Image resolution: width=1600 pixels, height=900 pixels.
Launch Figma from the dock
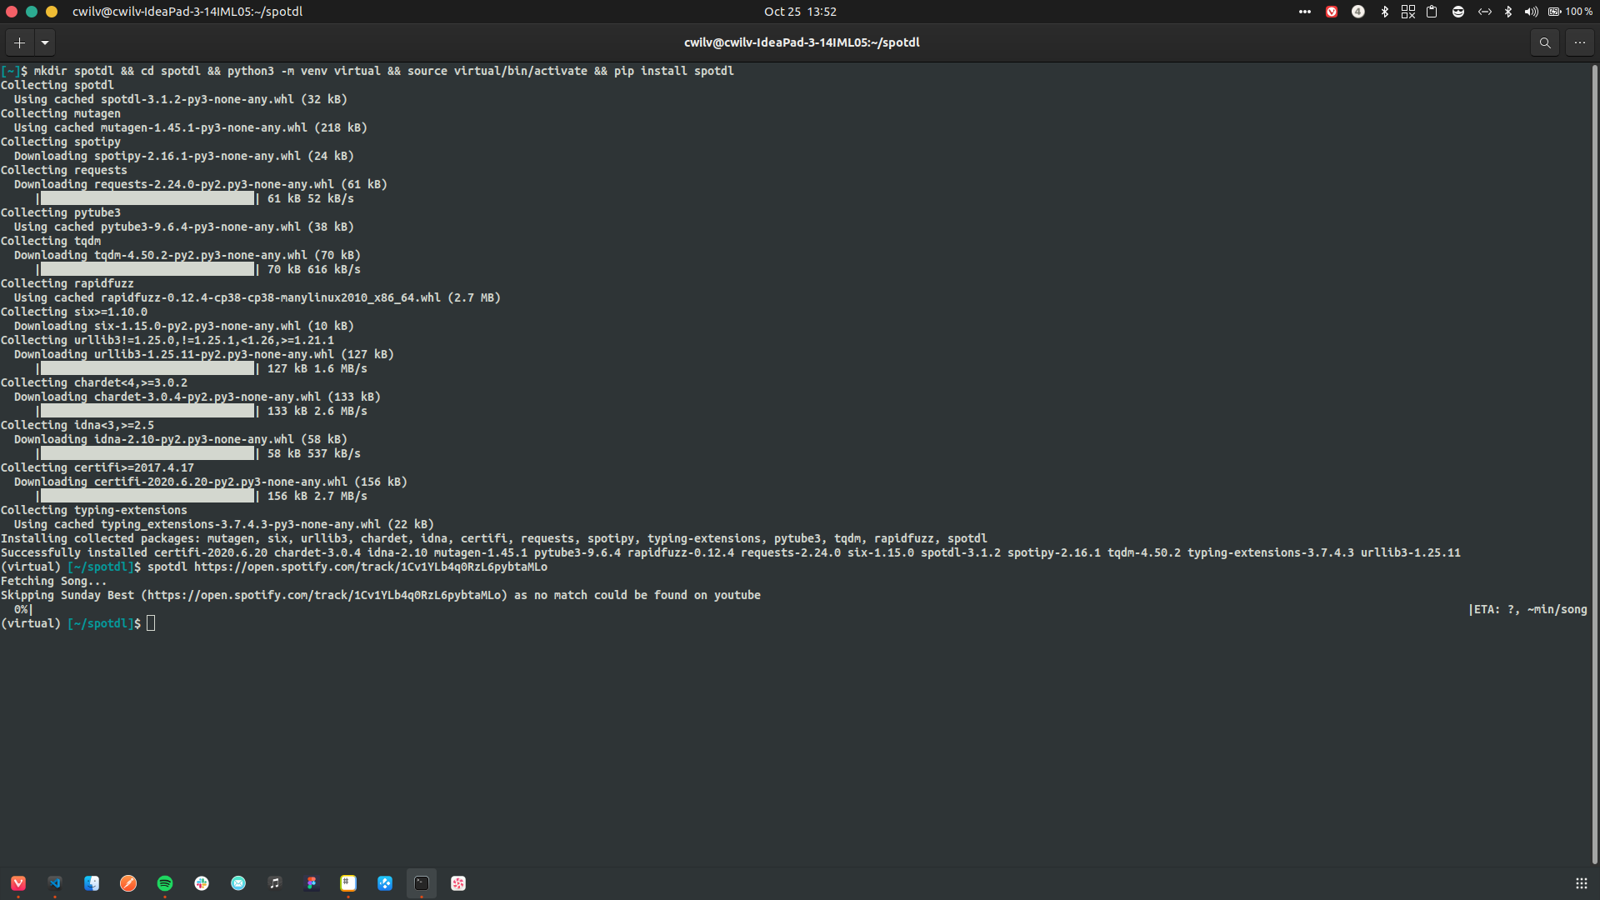click(312, 883)
